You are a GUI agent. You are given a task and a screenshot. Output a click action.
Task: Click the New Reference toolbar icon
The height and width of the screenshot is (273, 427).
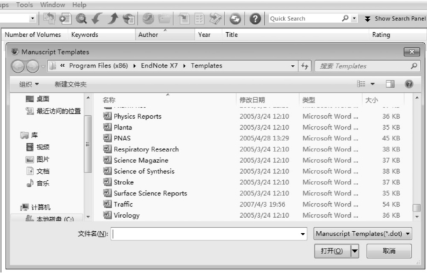coord(66,19)
